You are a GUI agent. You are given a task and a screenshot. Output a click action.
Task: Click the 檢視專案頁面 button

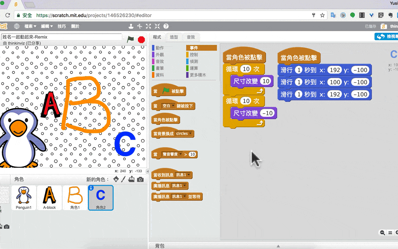[x=386, y=37]
